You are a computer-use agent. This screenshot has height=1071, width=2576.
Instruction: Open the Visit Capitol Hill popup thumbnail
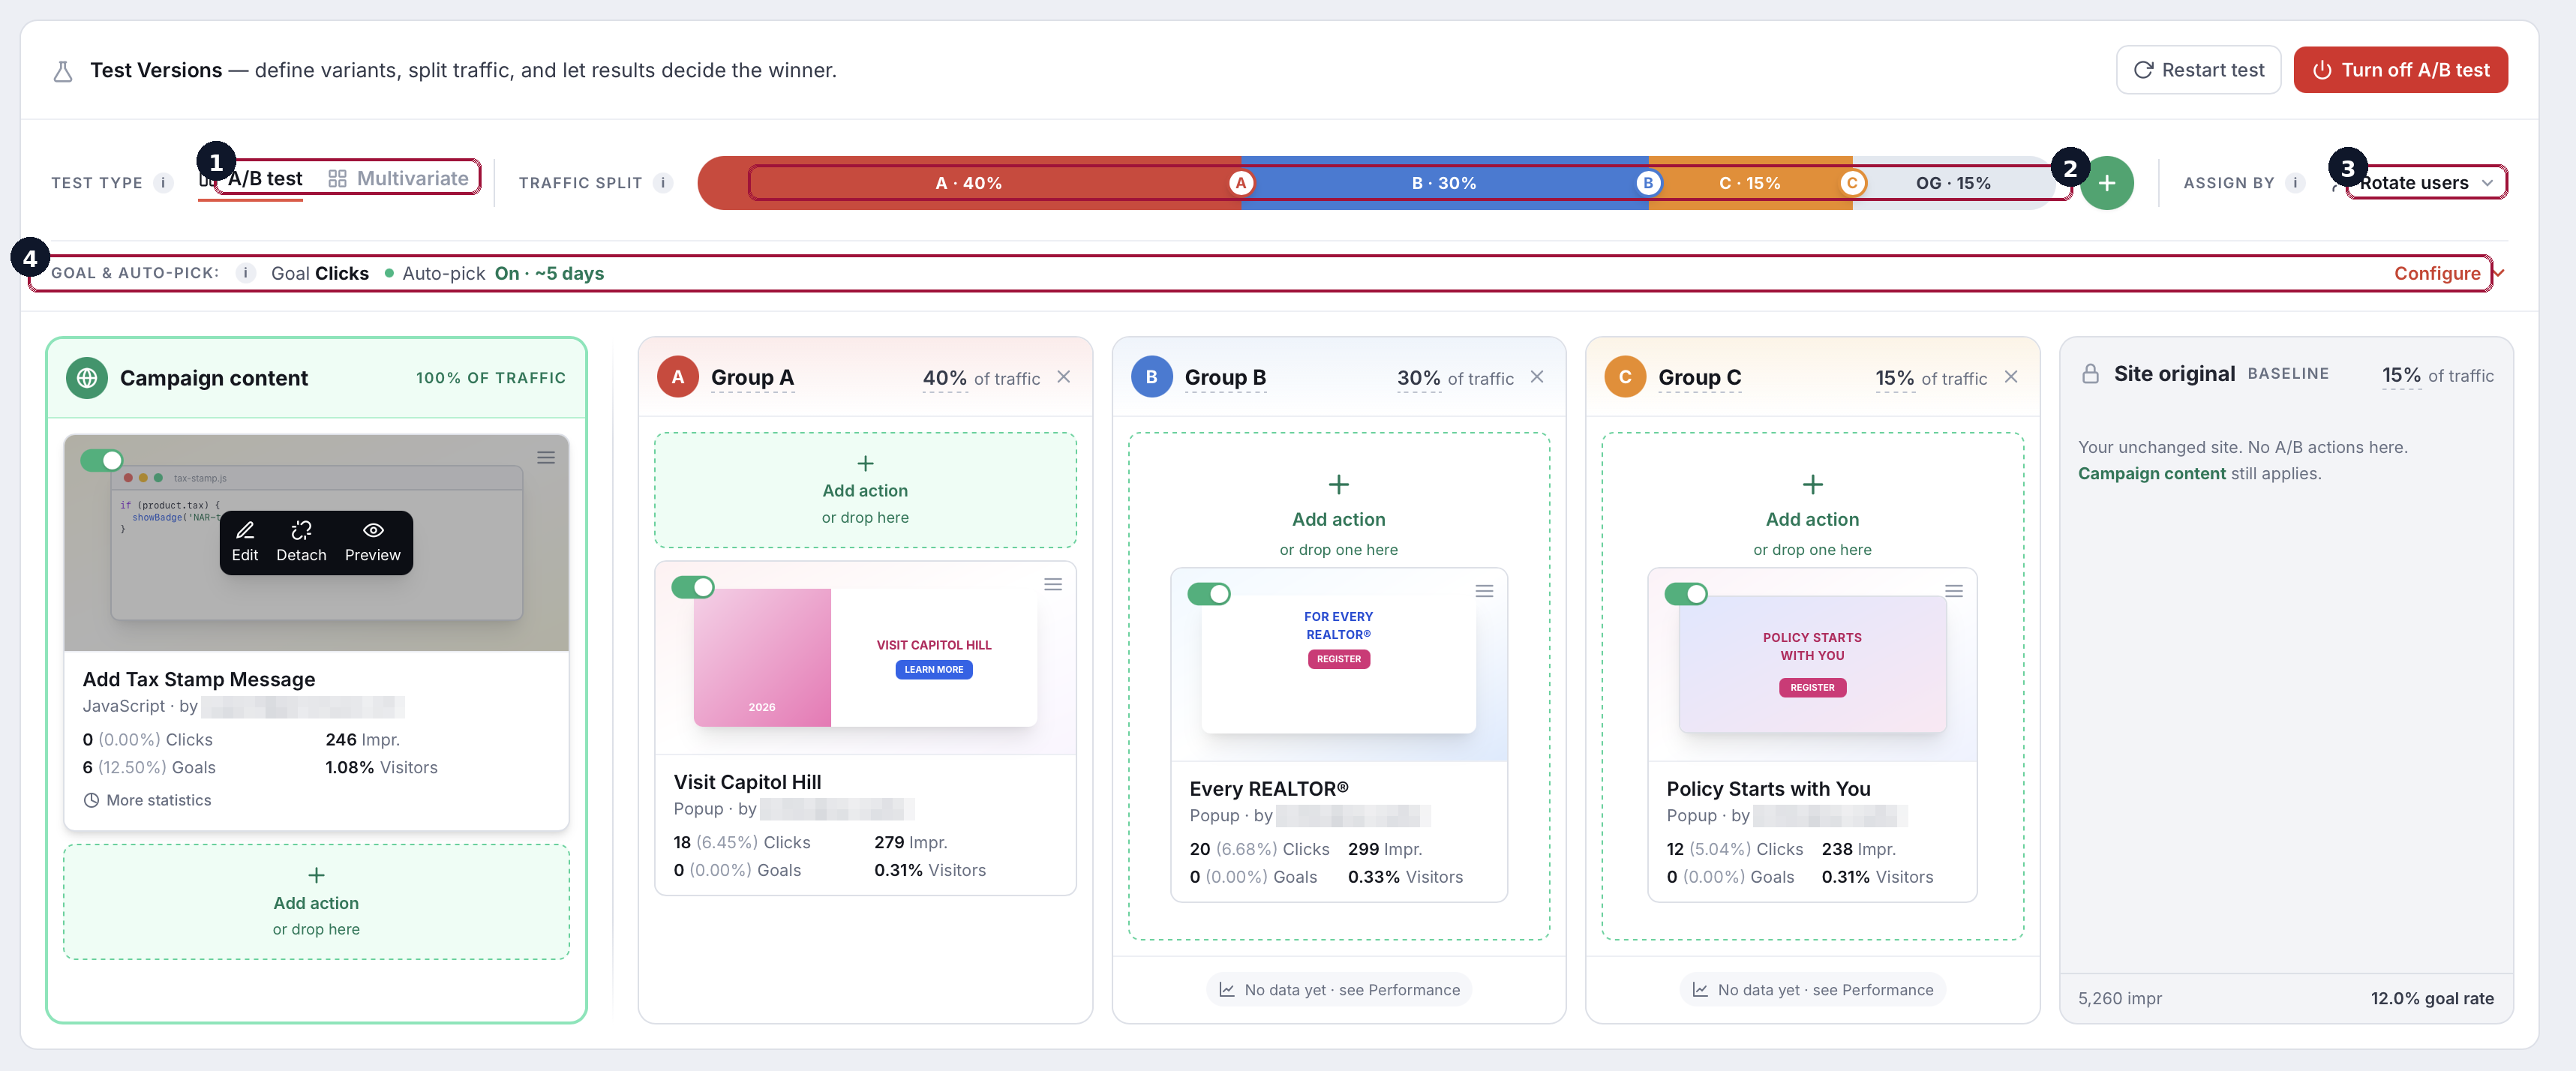click(865, 657)
